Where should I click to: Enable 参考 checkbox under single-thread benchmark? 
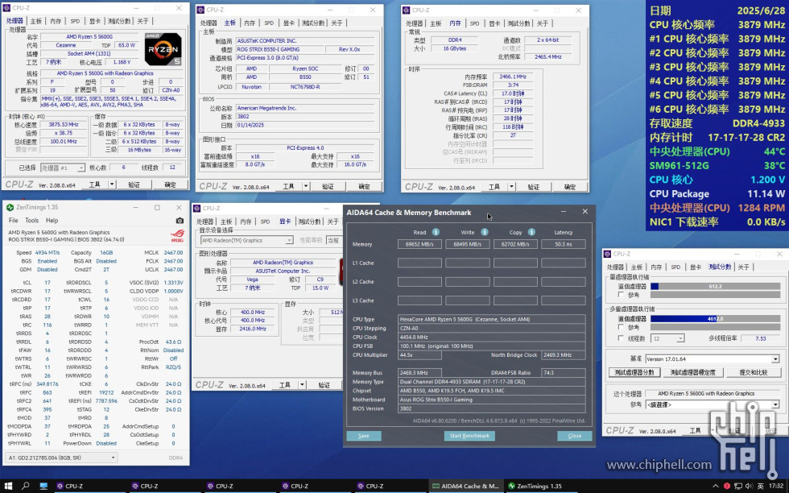point(621,295)
